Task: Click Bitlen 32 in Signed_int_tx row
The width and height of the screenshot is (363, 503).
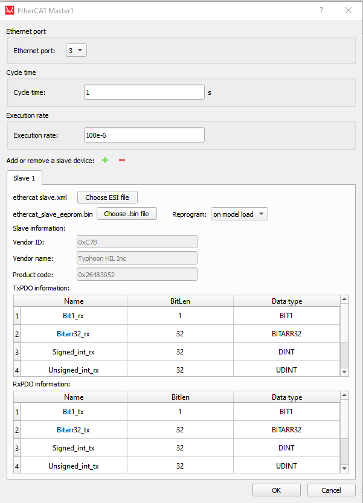Action: coord(180,448)
